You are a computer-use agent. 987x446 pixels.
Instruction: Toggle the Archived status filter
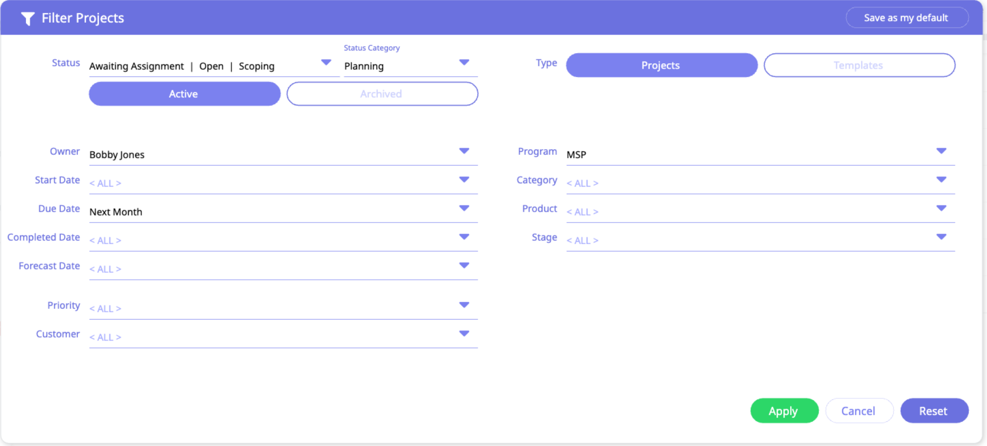coord(382,94)
